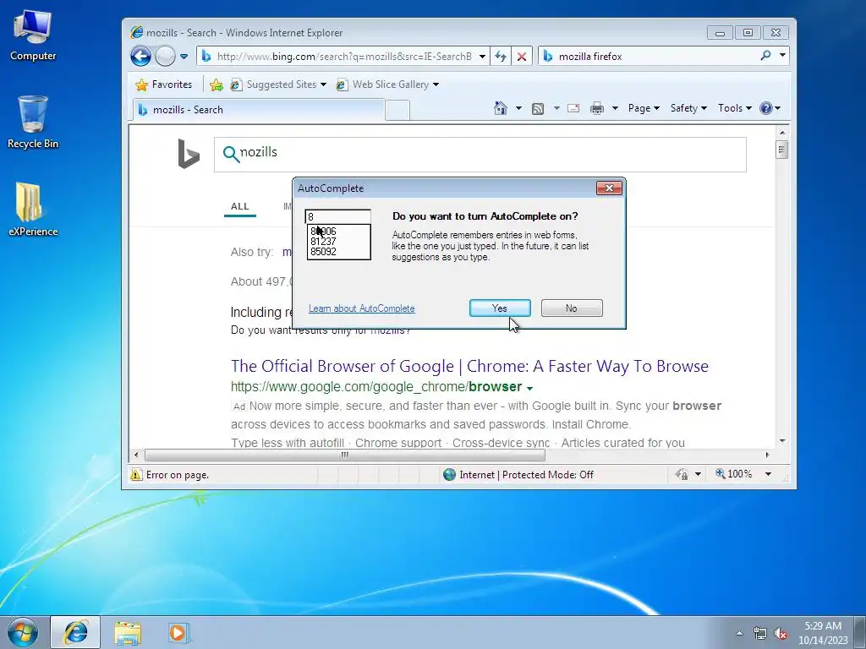Click the Home page icon
Image resolution: width=866 pixels, height=649 pixels.
(501, 108)
